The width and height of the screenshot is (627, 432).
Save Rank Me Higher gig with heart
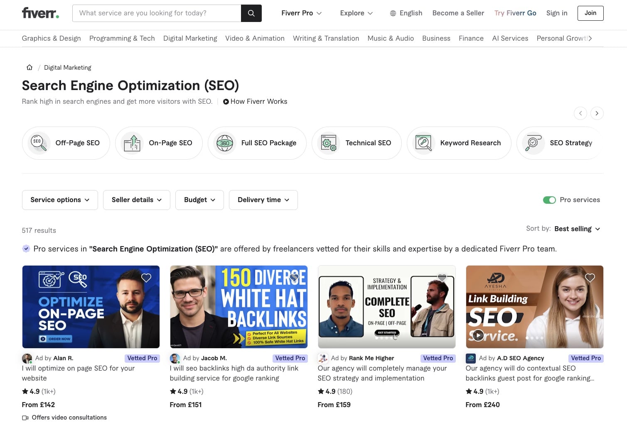[x=442, y=278]
